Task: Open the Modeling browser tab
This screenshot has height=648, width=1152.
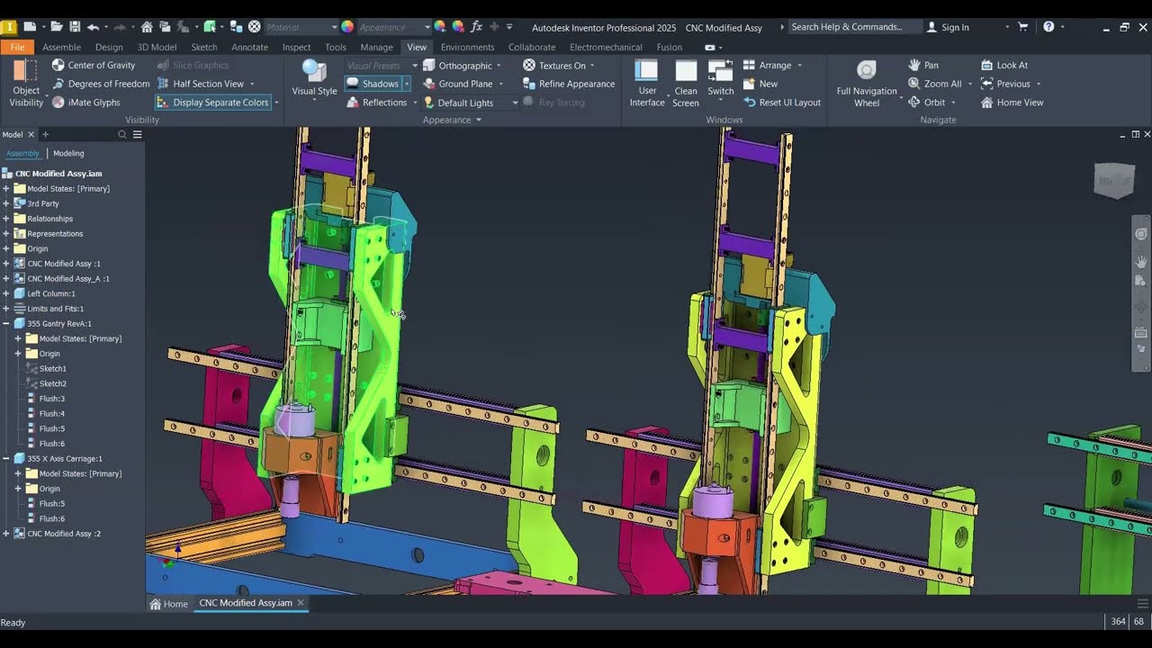Action: pyautogui.click(x=68, y=153)
